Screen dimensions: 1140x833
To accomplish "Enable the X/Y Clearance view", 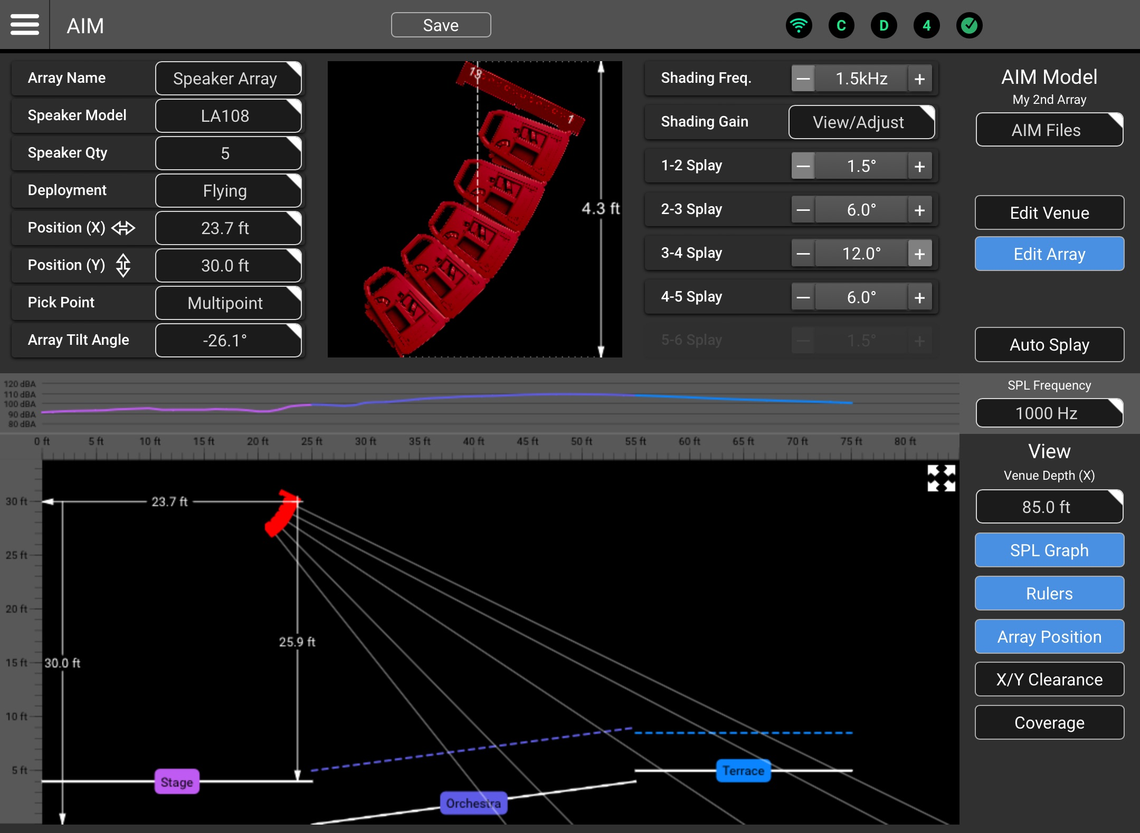I will [x=1049, y=680].
